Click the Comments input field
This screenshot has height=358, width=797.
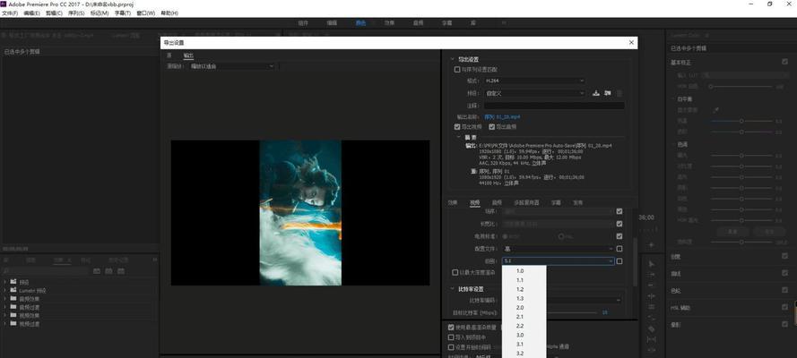(x=554, y=106)
